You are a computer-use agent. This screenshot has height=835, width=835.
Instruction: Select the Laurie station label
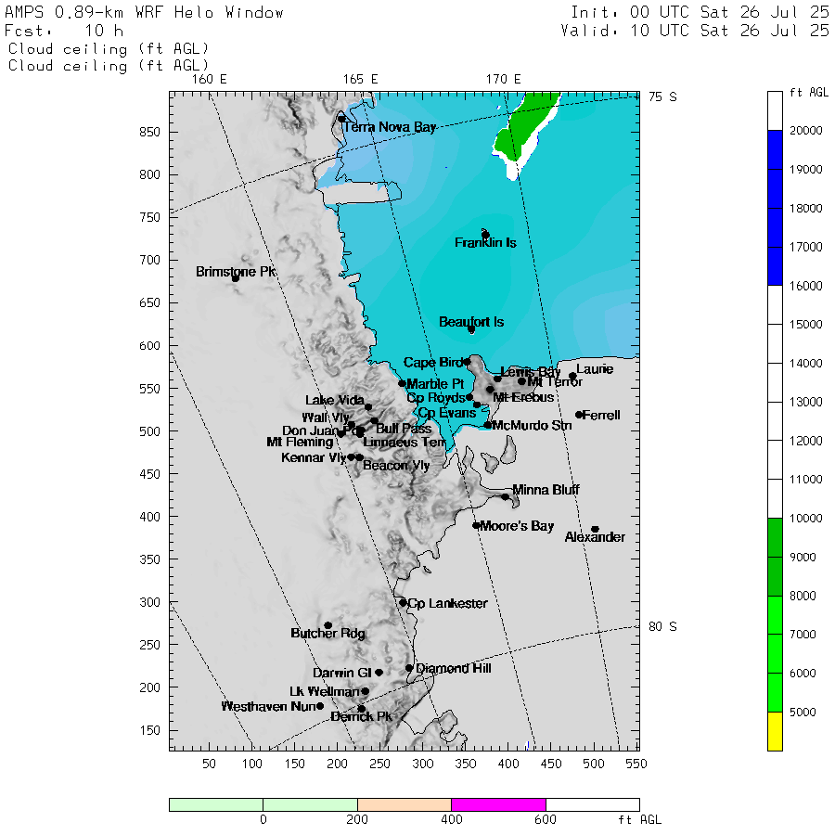coord(595,369)
